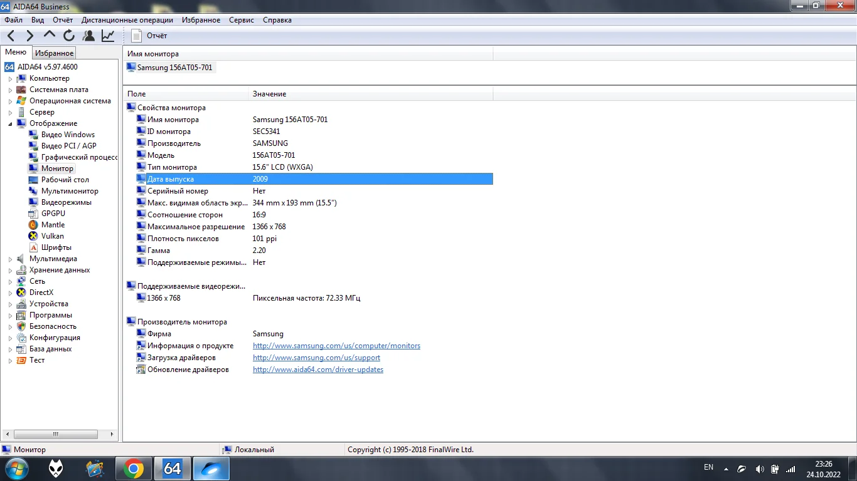Open the Справка menu

pos(277,20)
